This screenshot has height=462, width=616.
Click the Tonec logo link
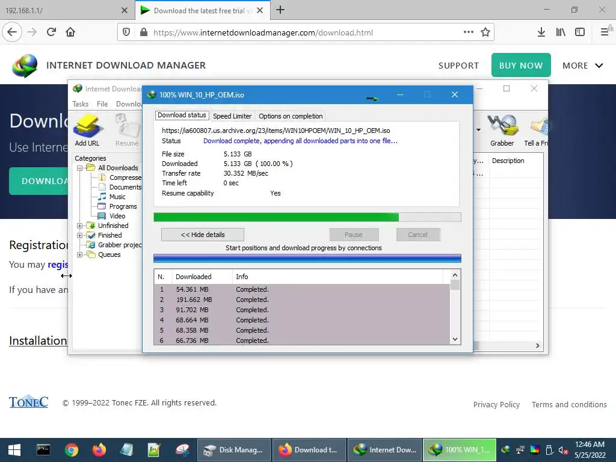click(28, 402)
